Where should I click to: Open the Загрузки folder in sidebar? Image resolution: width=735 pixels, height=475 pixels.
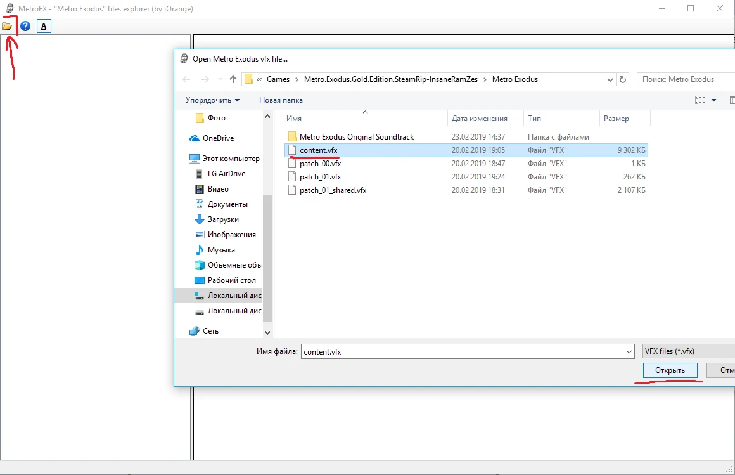(x=223, y=219)
